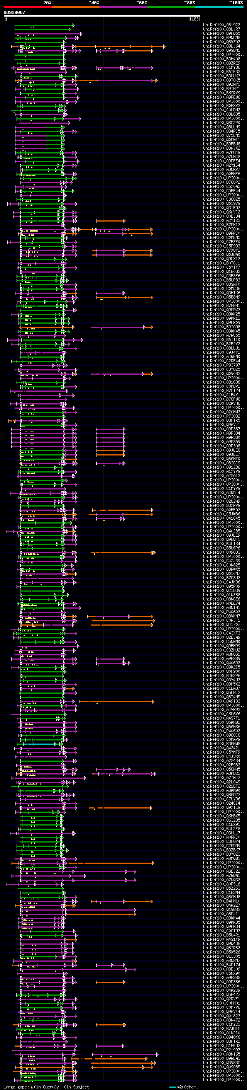This screenshot has width=247, height=1090.
Task: Select the UniRef100_Q09085 label
Action: pyautogui.click(x=222, y=1067)
